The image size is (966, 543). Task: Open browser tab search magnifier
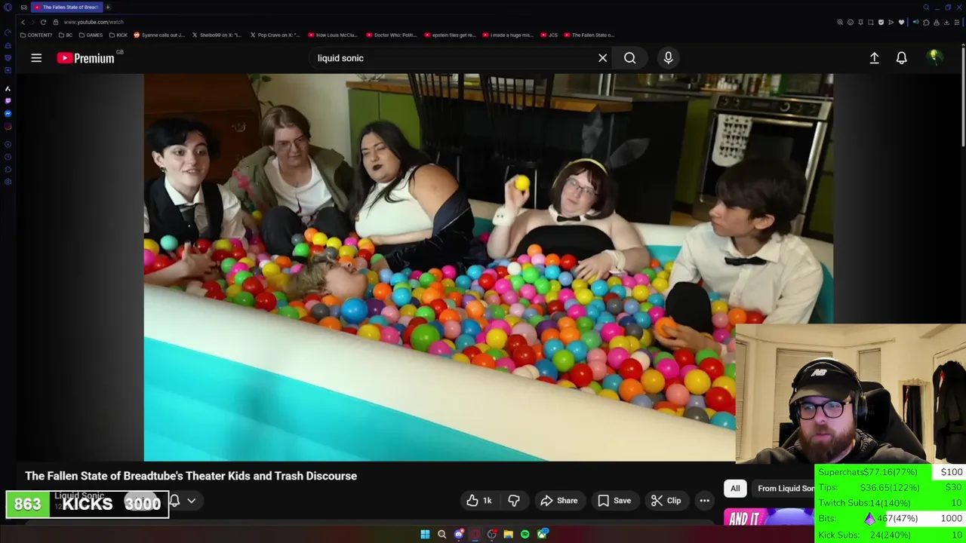926,7
